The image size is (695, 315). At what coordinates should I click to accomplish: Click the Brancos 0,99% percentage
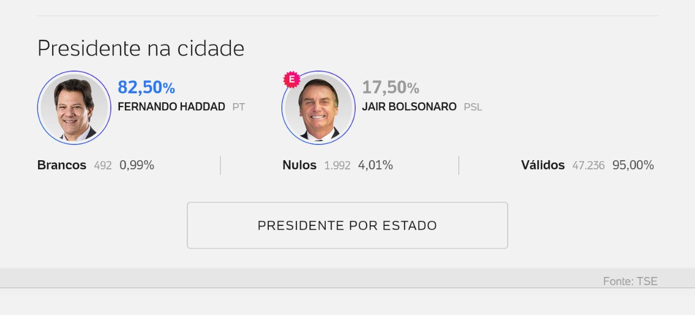[137, 165]
